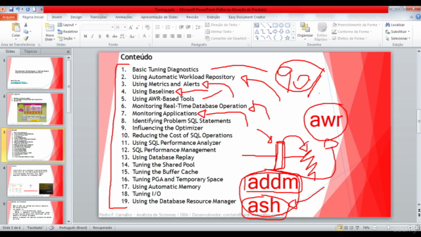Viewport: 421px width, 237px height.
Task: Click the increase font size icon
Action: coord(130,28)
